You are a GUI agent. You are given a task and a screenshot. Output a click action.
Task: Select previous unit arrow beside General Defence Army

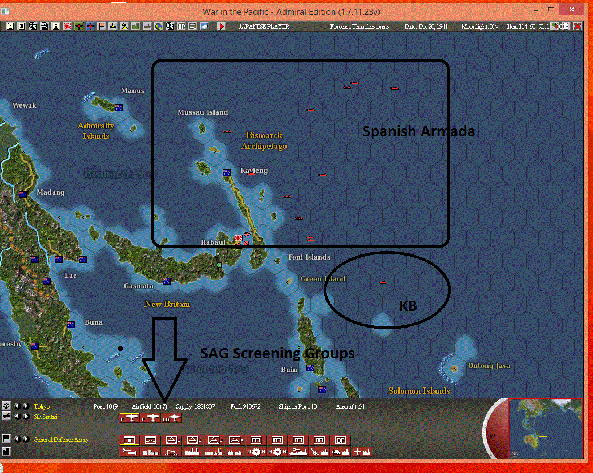click(x=17, y=439)
